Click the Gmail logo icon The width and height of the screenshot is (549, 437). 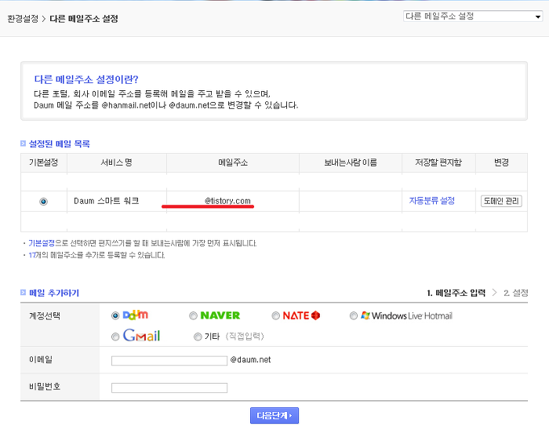tap(141, 336)
